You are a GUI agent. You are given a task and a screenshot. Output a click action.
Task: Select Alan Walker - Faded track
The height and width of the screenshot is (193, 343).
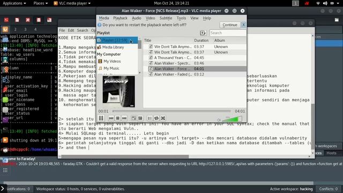(195, 75)
